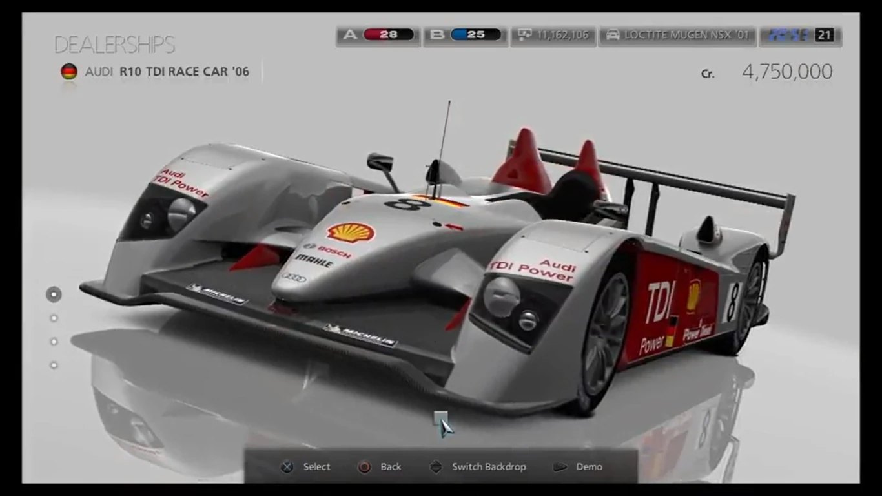Go back using the Back label
Viewport: 882px width, 496px height.
pyautogui.click(x=391, y=467)
